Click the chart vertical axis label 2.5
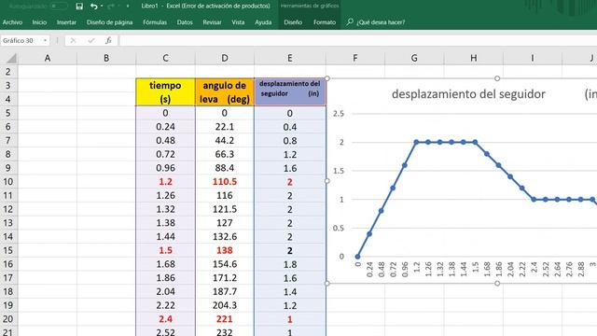This screenshot has width=597, height=336. pos(339,114)
